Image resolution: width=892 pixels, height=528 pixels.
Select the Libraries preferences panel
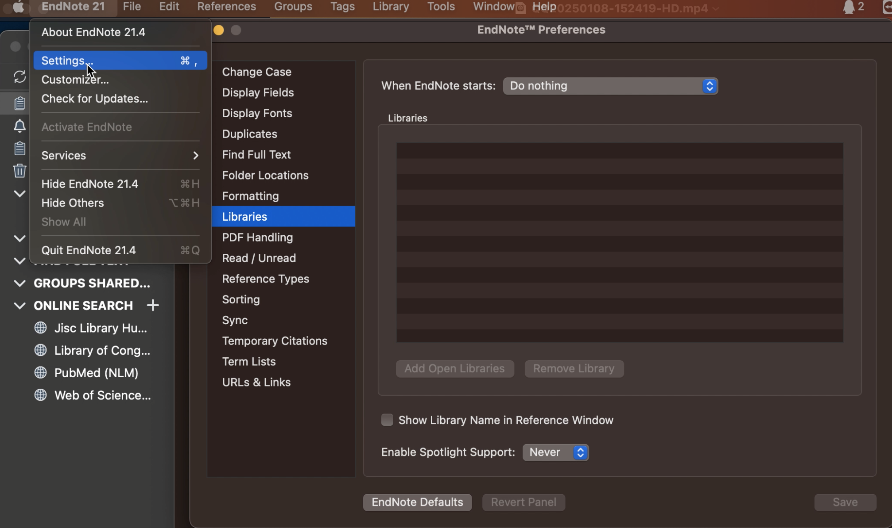(283, 217)
